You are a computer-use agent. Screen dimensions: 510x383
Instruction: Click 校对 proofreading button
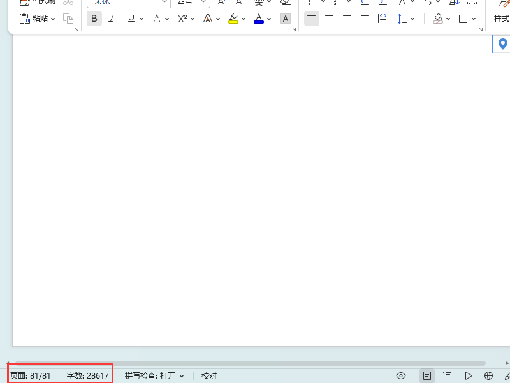click(x=209, y=376)
